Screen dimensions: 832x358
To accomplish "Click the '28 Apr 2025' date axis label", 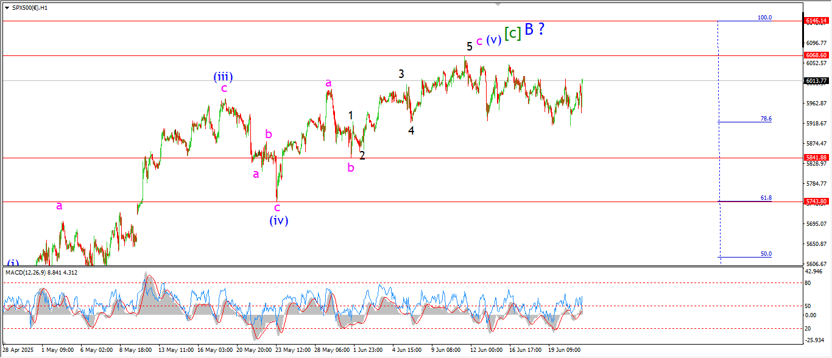I will click(17, 350).
